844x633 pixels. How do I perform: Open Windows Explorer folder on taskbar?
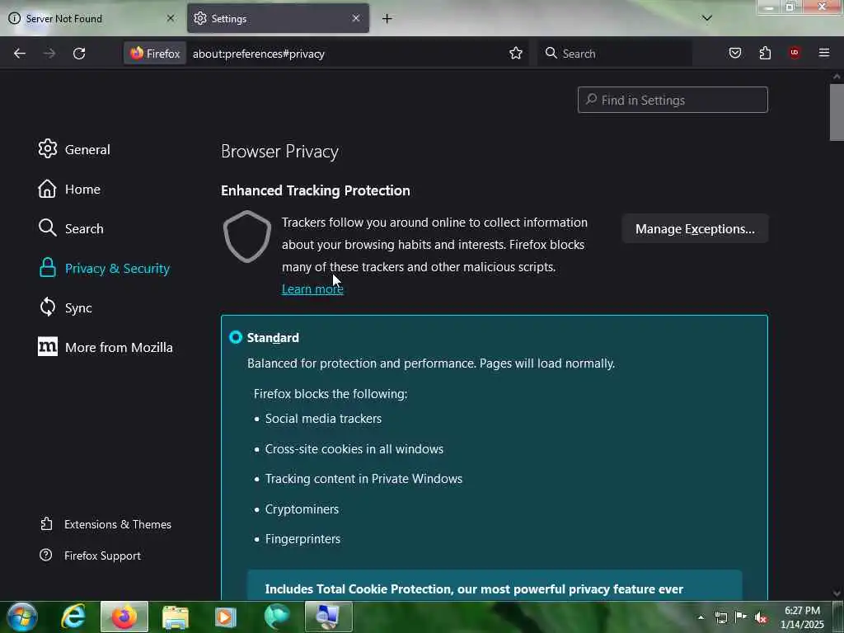[176, 617]
